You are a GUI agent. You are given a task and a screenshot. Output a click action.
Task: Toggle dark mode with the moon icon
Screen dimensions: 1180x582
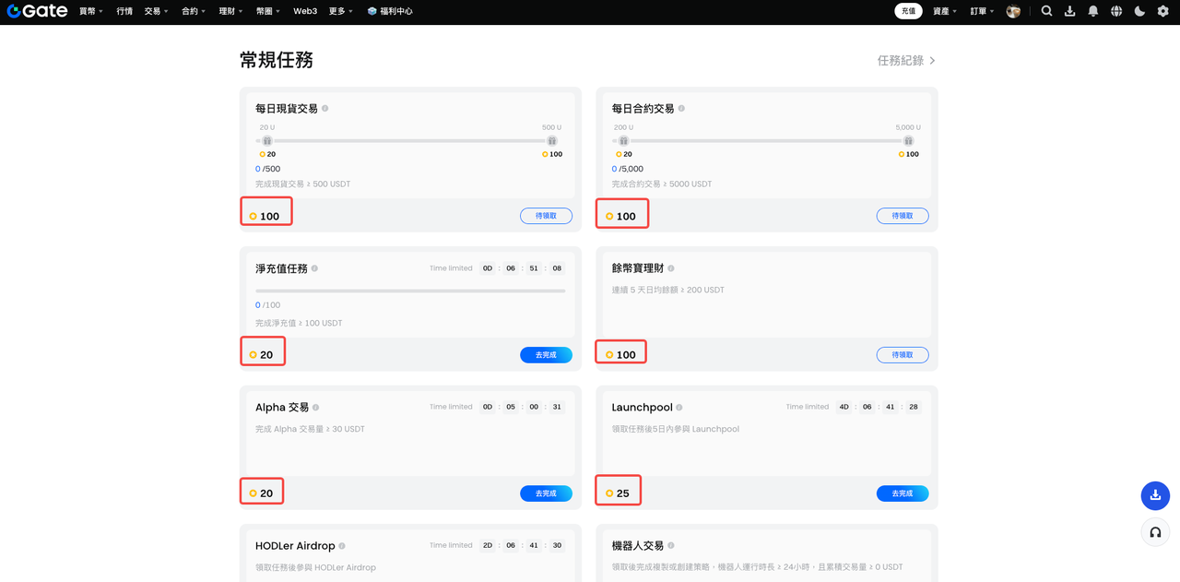click(1139, 11)
